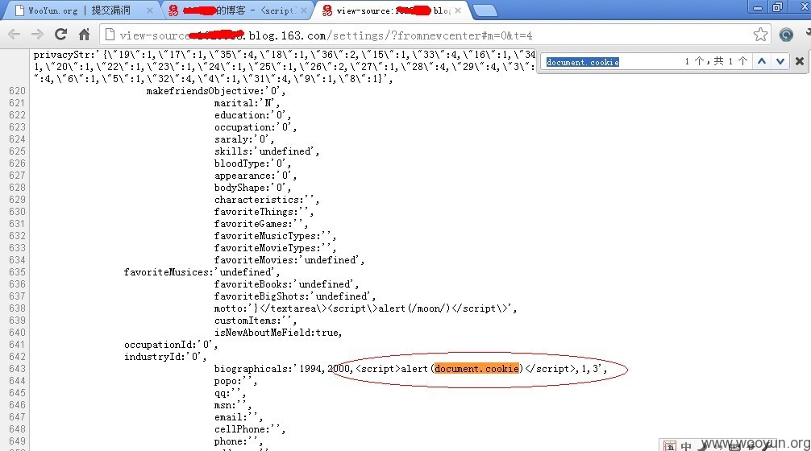Click the favoriteMusices:'undefined' line
The image size is (811, 451).
(x=202, y=272)
